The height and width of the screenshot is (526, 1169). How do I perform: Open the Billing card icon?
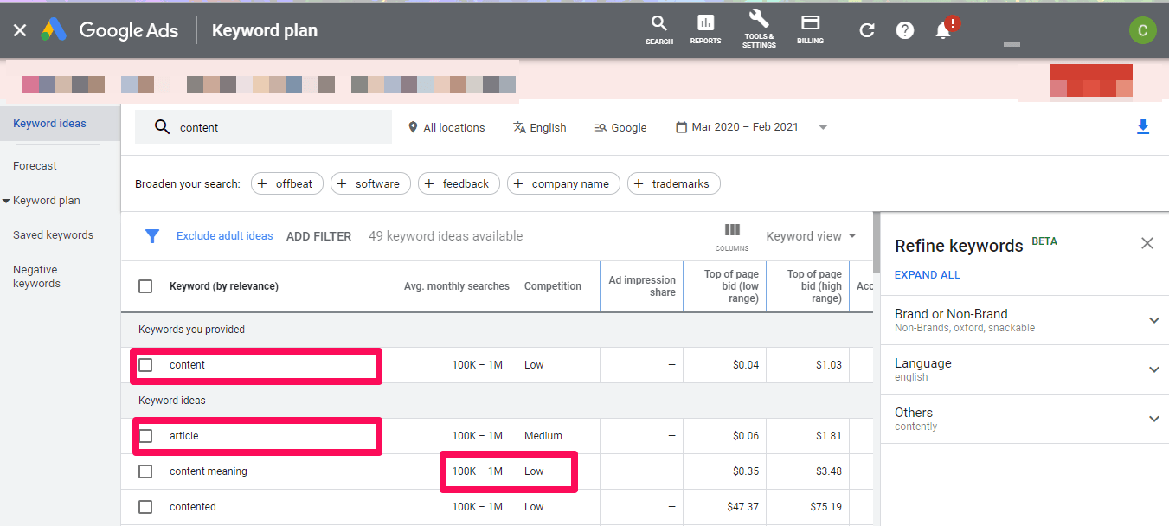pyautogui.click(x=810, y=29)
